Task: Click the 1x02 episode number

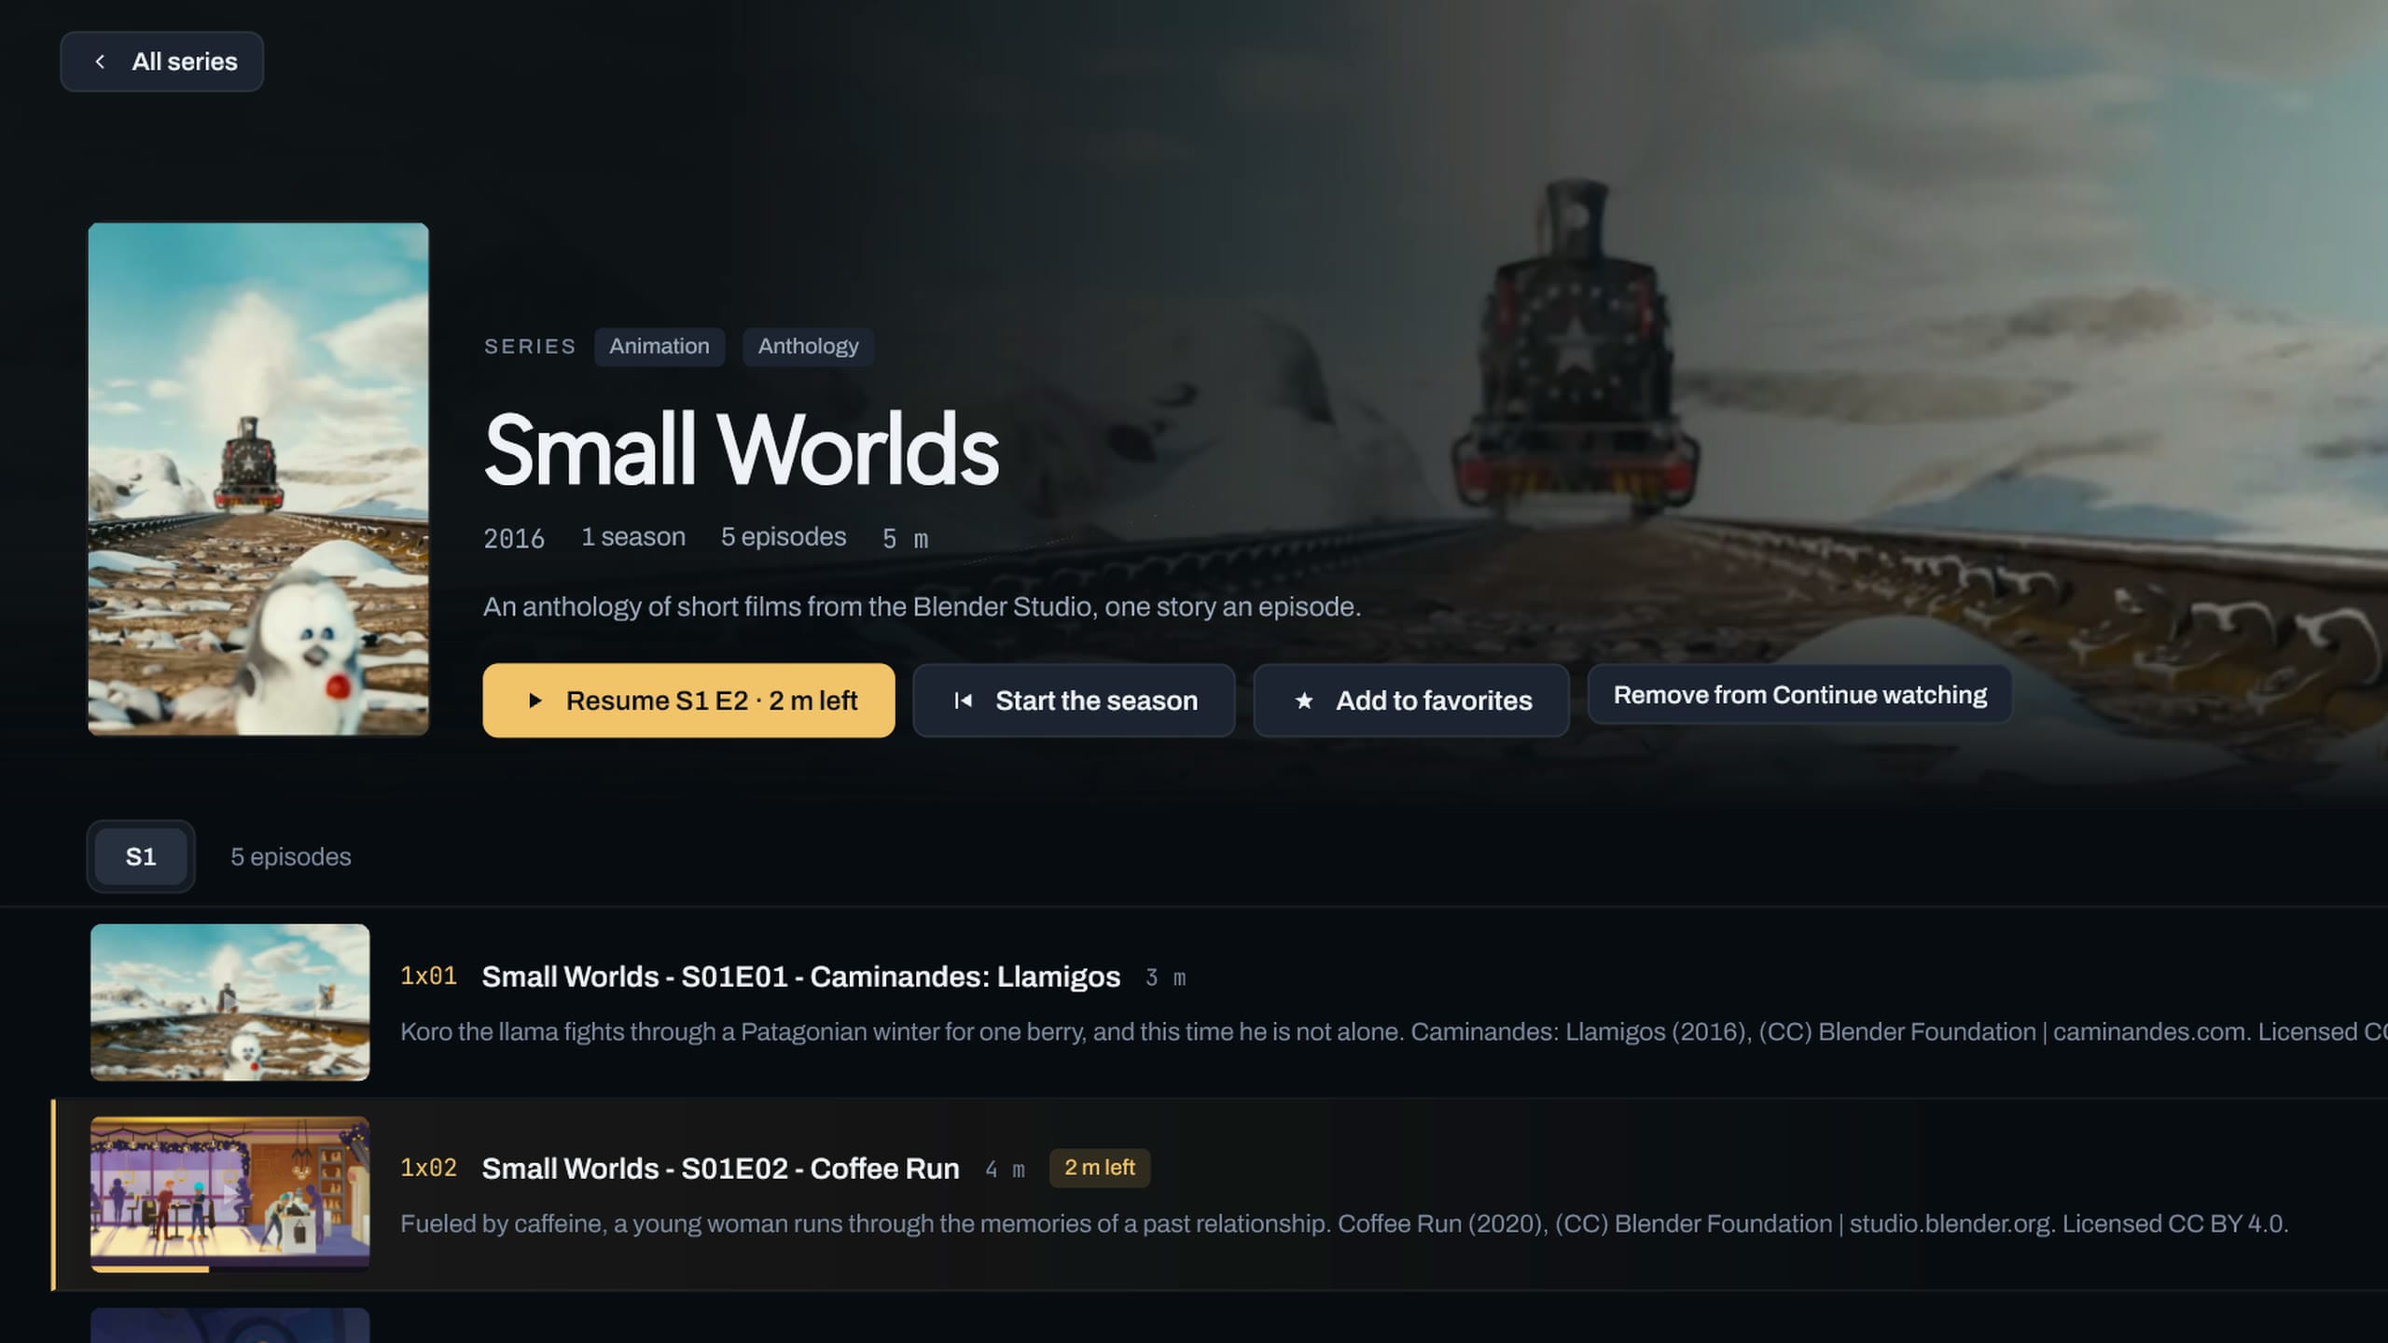Action: [428, 1169]
